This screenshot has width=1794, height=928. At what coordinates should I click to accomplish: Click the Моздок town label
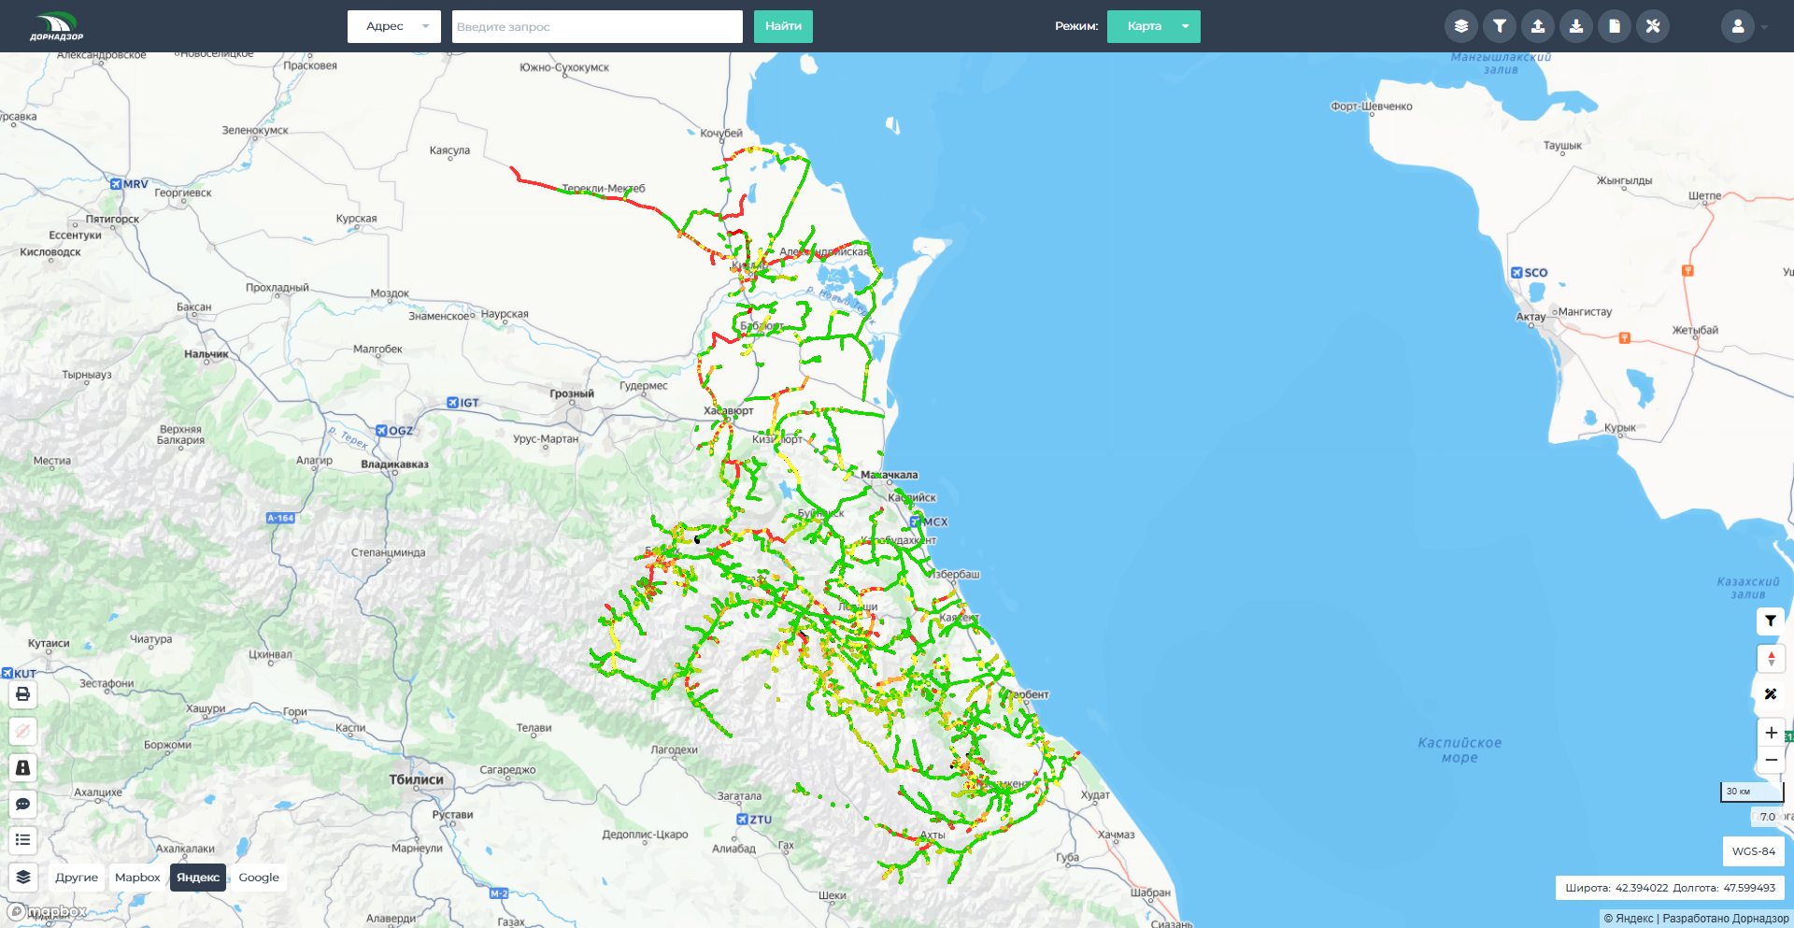[390, 293]
